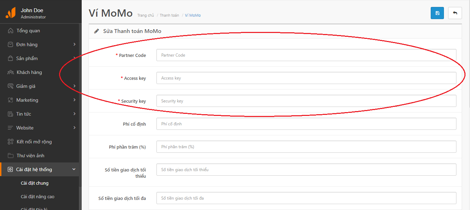Screen dimensions: 470x210
Task: Click the Website lines icon
Action: tap(10, 128)
